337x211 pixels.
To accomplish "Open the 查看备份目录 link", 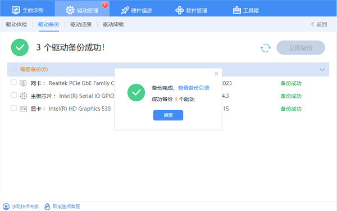I will tap(194, 88).
